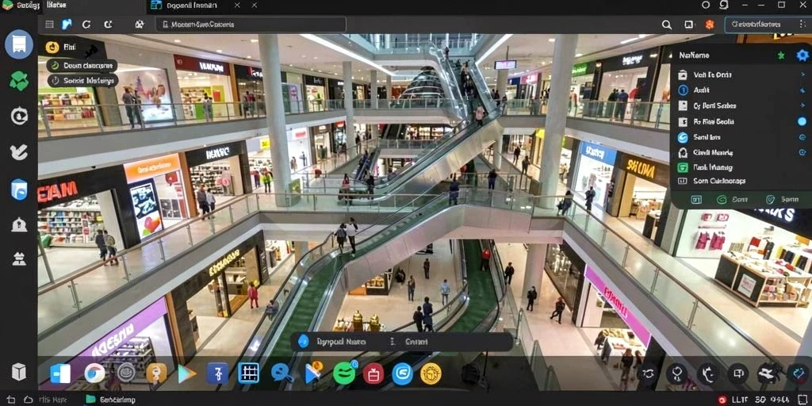This screenshot has height=406, width=812.
Task: Open the green smiley circle icon in dock
Action: click(x=344, y=373)
